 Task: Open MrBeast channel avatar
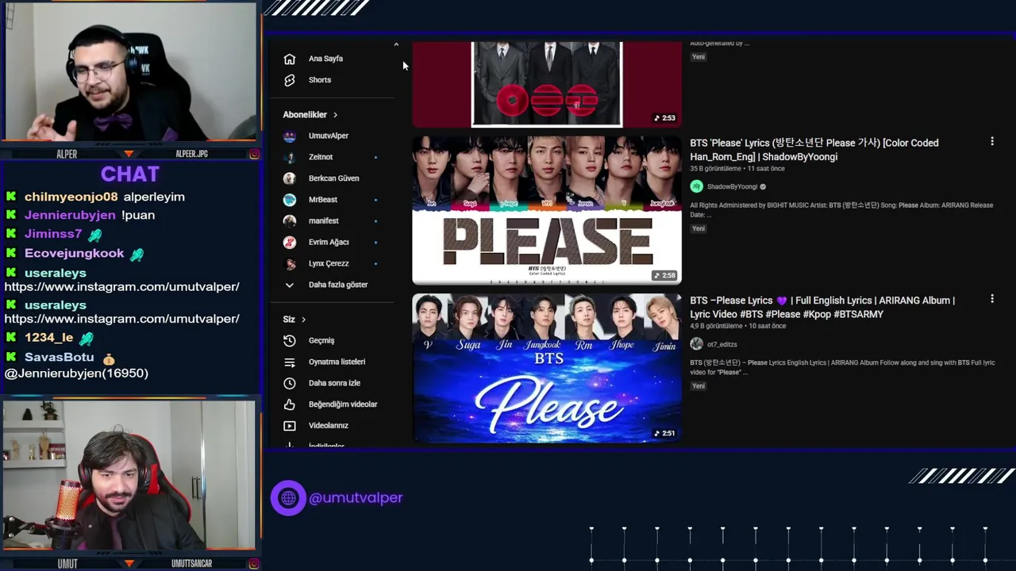pos(290,200)
